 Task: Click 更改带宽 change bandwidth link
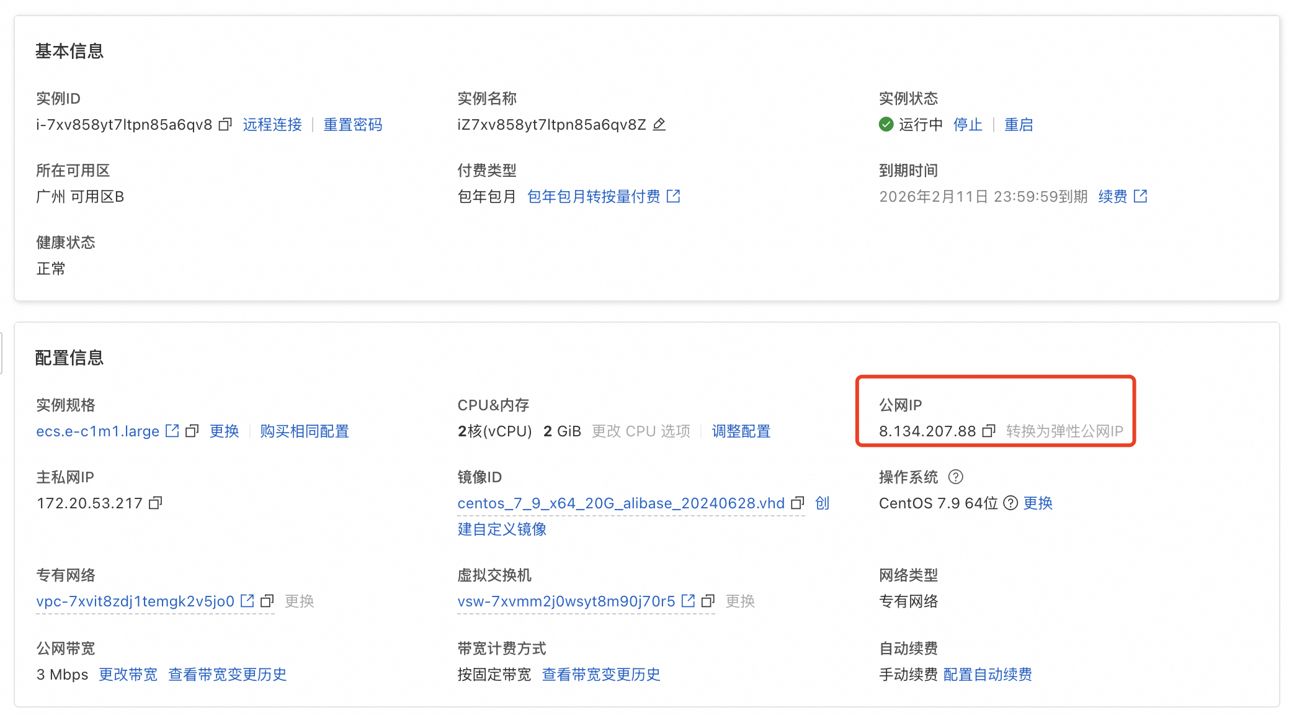coord(128,675)
